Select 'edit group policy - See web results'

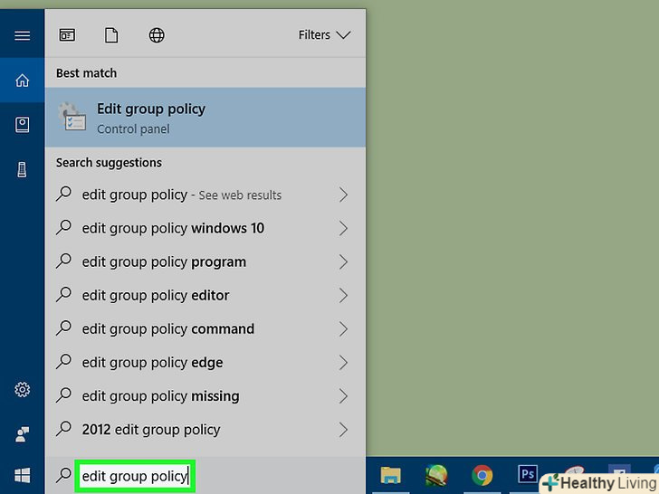click(x=181, y=195)
